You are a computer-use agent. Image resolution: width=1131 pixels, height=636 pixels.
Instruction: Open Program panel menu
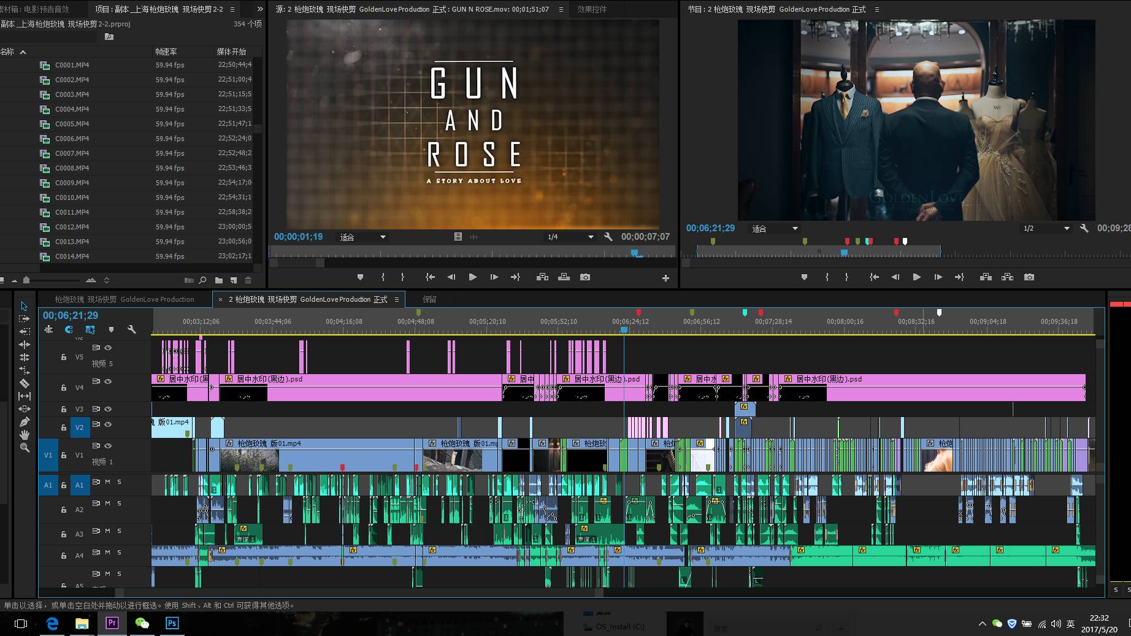[876, 9]
